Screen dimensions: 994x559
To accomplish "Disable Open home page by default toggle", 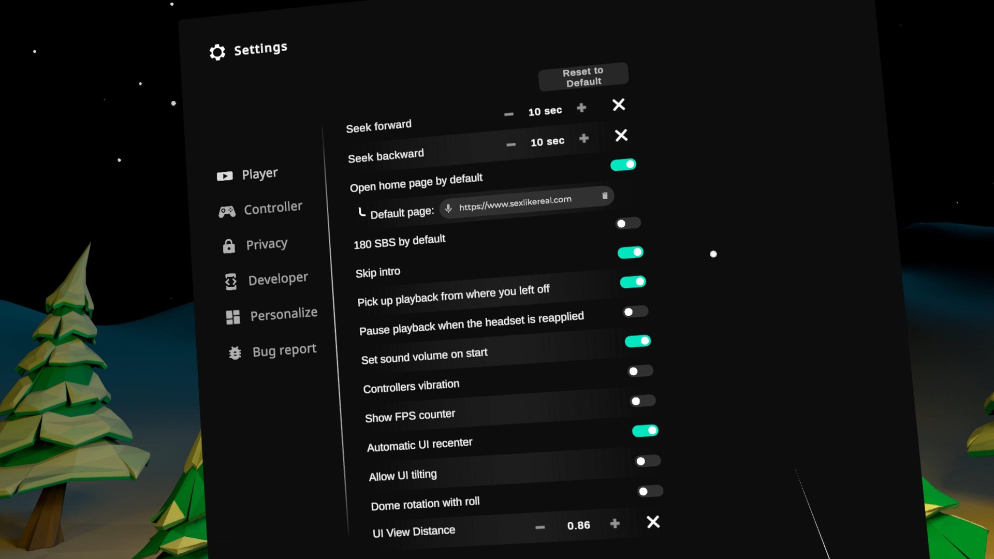I will point(623,165).
